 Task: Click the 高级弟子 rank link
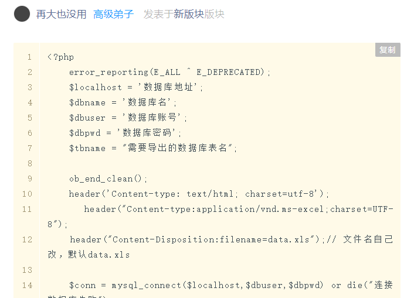click(x=114, y=14)
